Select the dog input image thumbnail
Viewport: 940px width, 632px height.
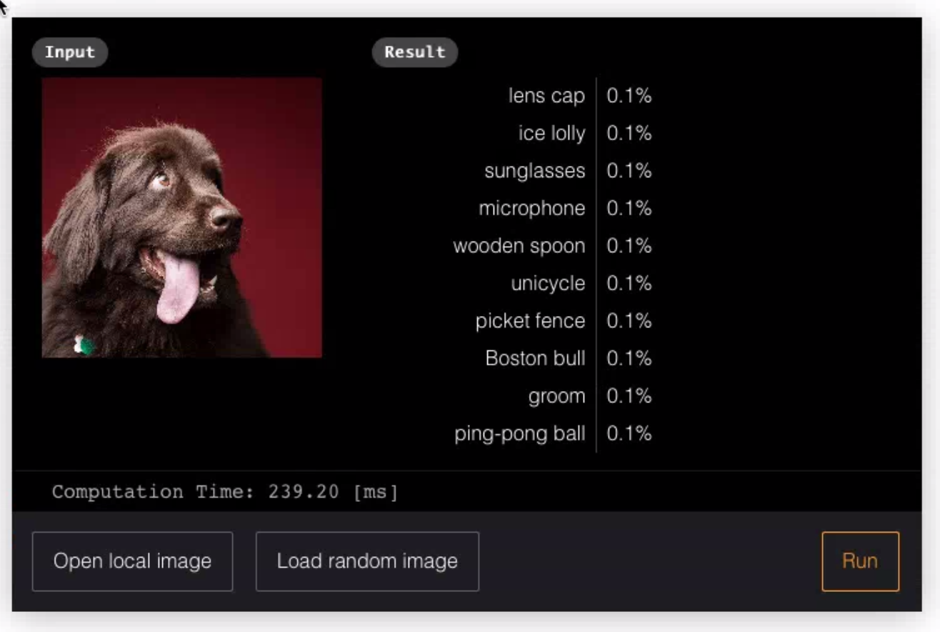click(x=182, y=217)
